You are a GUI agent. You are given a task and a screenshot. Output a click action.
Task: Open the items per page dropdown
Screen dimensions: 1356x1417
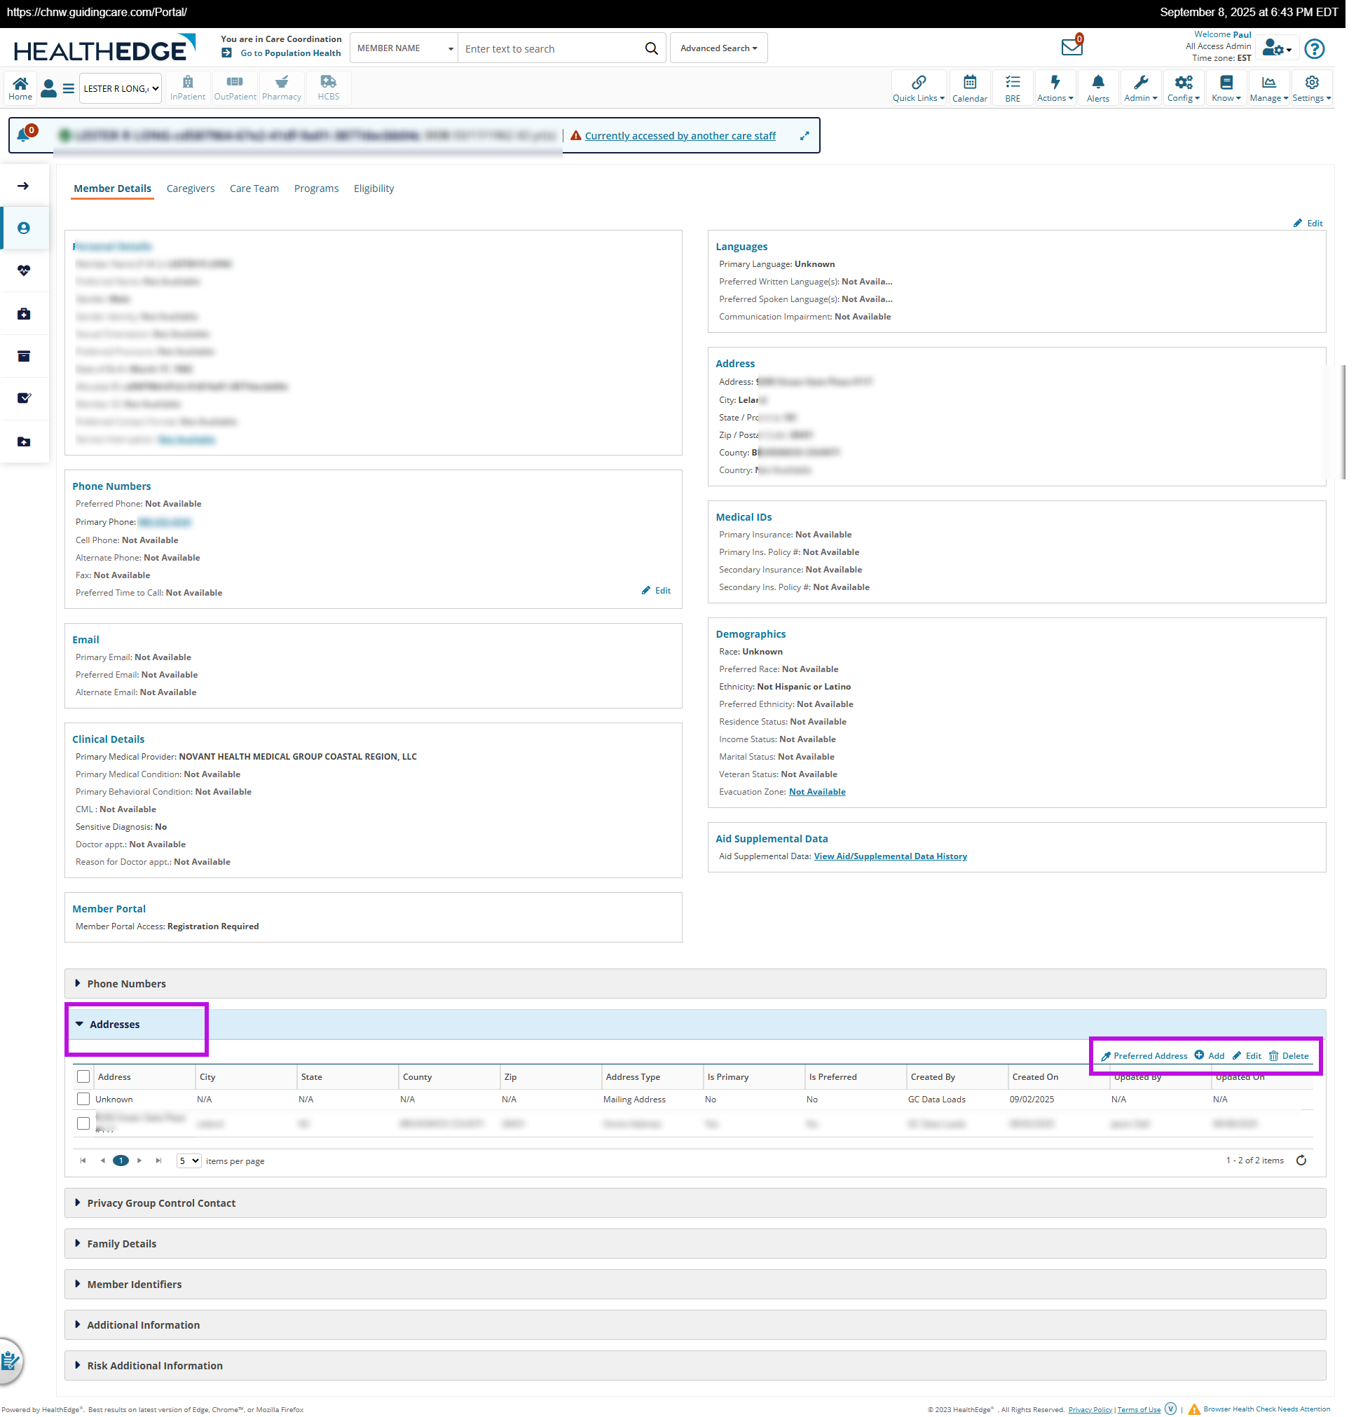(188, 1161)
